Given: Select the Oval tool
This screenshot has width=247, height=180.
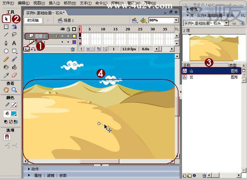Looking at the screenshot, I should (x=6, y=51).
